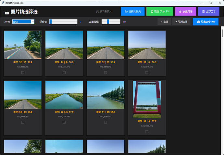The image size is (224, 155).
Task: Click filename IMG_5798.JPG
Action: click(x=64, y=117)
